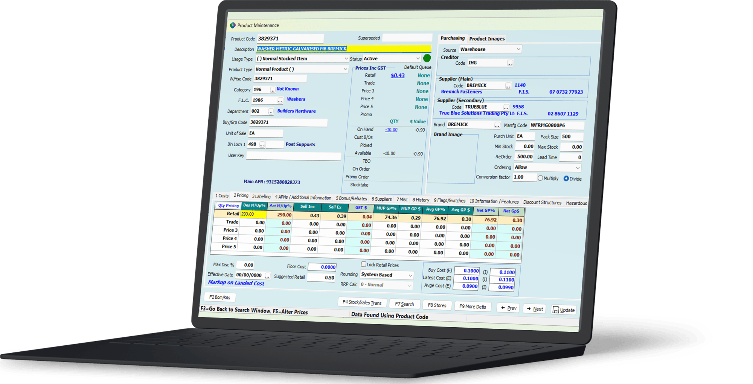
Task: Open the 2 Pricing tab
Action: pyautogui.click(x=241, y=195)
